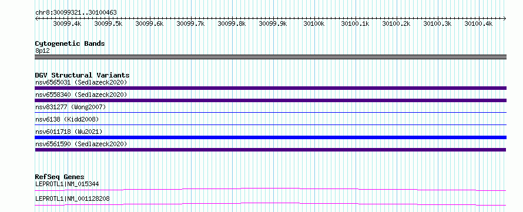
Task: Open variant nsv6558340 (Sedlazeck2020) label
Action: (x=81, y=95)
